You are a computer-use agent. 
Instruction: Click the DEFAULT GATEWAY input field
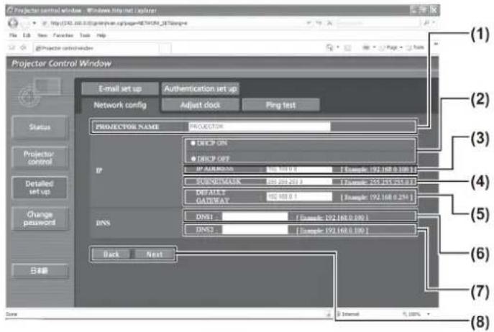click(x=299, y=197)
